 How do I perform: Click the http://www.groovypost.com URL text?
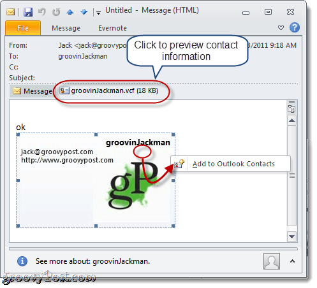(67, 160)
